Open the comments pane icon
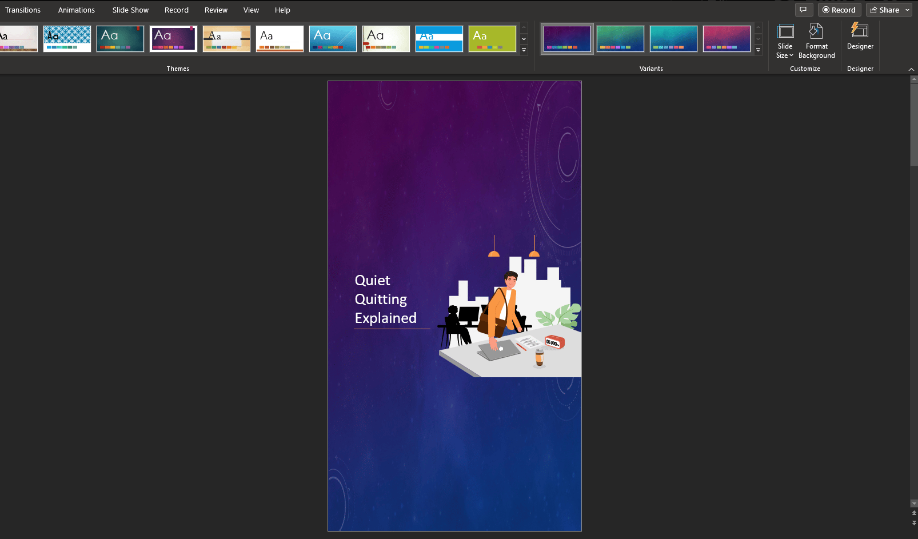This screenshot has height=539, width=918. pos(804,9)
